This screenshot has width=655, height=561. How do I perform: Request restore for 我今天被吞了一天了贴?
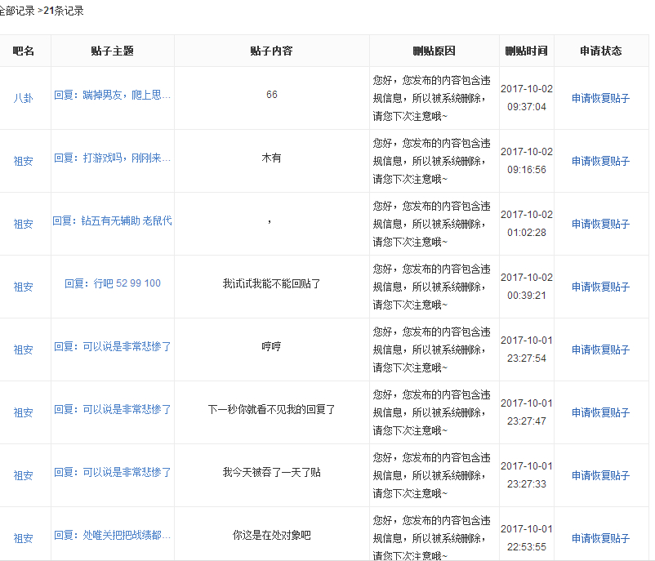(x=600, y=475)
